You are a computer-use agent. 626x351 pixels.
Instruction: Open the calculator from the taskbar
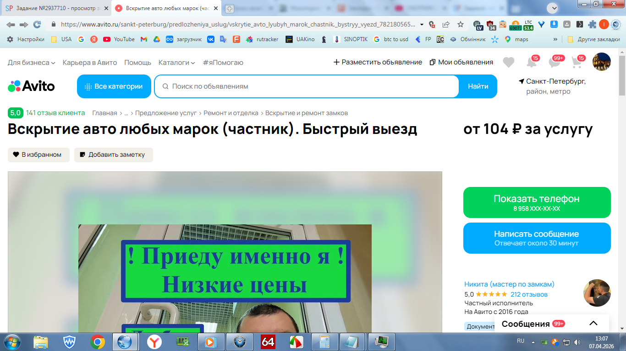[x=325, y=341]
